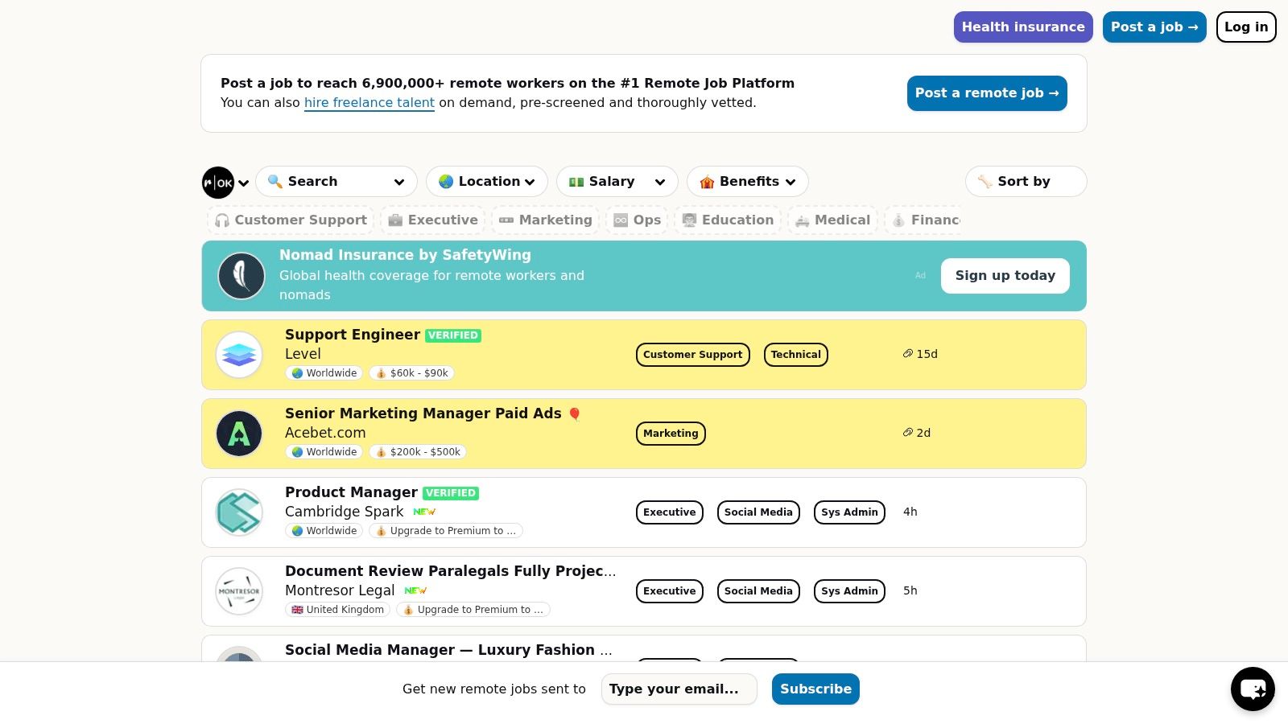Viewport: 1288px width, 724px height.
Task: Click the verified badge on Support Engineer
Action: pos(453,335)
